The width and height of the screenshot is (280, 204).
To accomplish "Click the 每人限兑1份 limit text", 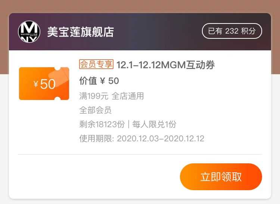I will click(154, 124).
